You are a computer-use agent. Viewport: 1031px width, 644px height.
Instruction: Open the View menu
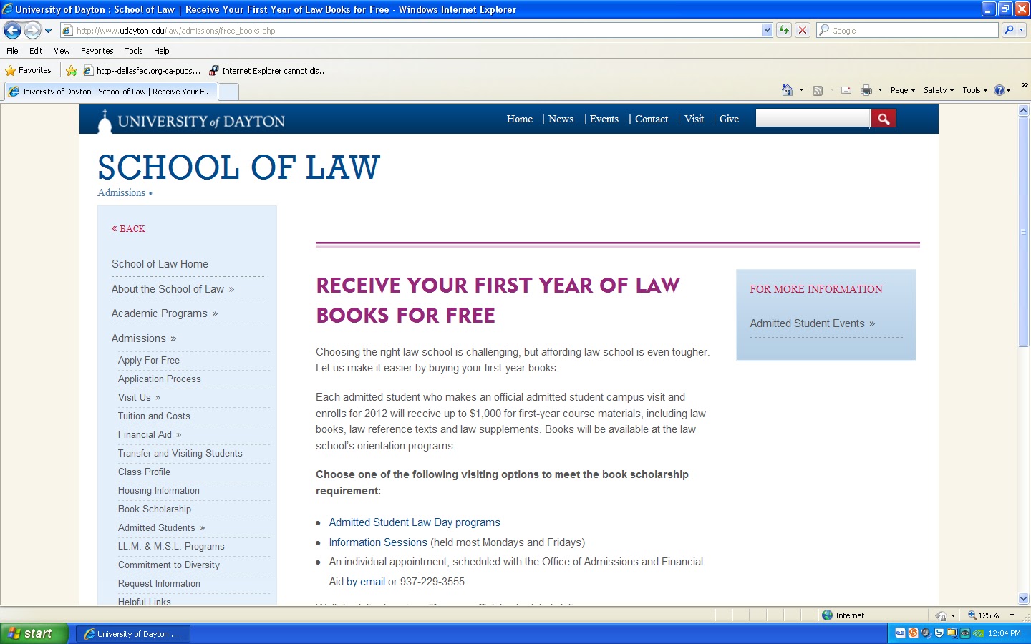62,51
